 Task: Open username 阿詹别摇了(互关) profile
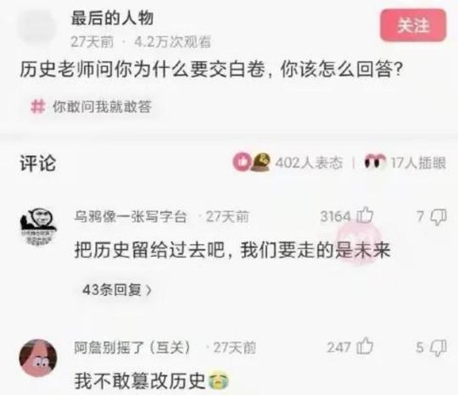pos(132,348)
